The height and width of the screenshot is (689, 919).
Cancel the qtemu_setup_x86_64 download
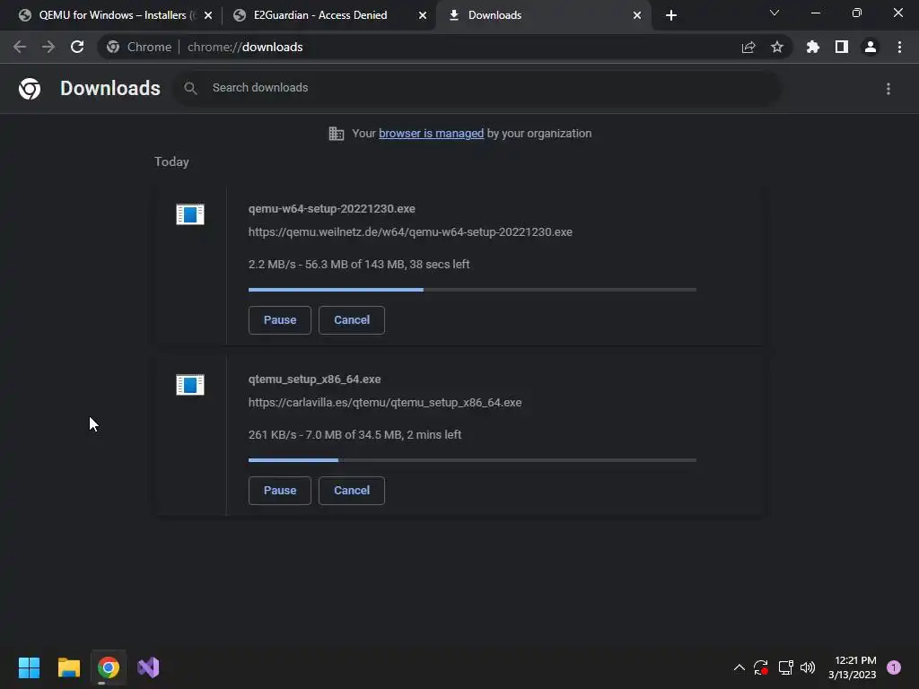pyautogui.click(x=352, y=491)
